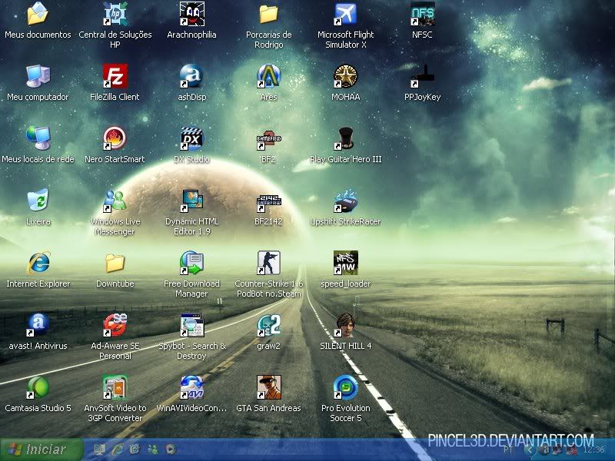This screenshot has height=461, width=615.
Task: Open the FileZilla Client icon
Action: coord(115,77)
